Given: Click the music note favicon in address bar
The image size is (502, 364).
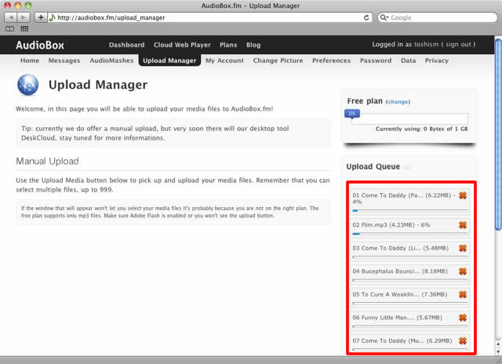Looking at the screenshot, I should 53,17.
